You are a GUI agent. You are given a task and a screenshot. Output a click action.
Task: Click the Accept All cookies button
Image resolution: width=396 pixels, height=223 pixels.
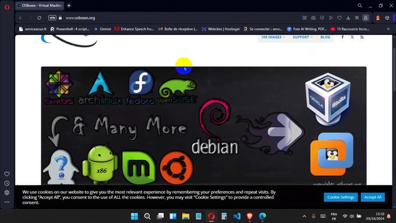point(372,197)
